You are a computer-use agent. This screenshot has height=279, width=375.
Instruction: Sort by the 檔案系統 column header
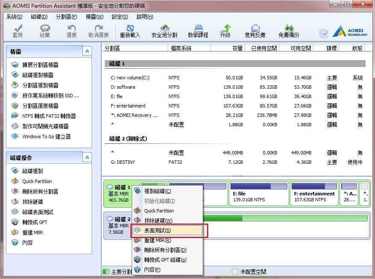189,48
